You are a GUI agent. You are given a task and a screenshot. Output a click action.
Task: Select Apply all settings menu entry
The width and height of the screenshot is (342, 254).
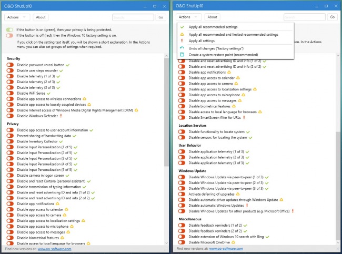coord(236,41)
